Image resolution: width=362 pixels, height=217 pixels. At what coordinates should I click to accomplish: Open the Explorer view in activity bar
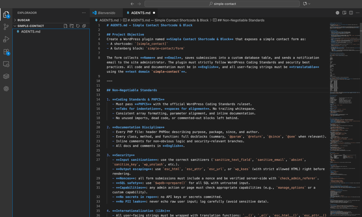[6, 14]
